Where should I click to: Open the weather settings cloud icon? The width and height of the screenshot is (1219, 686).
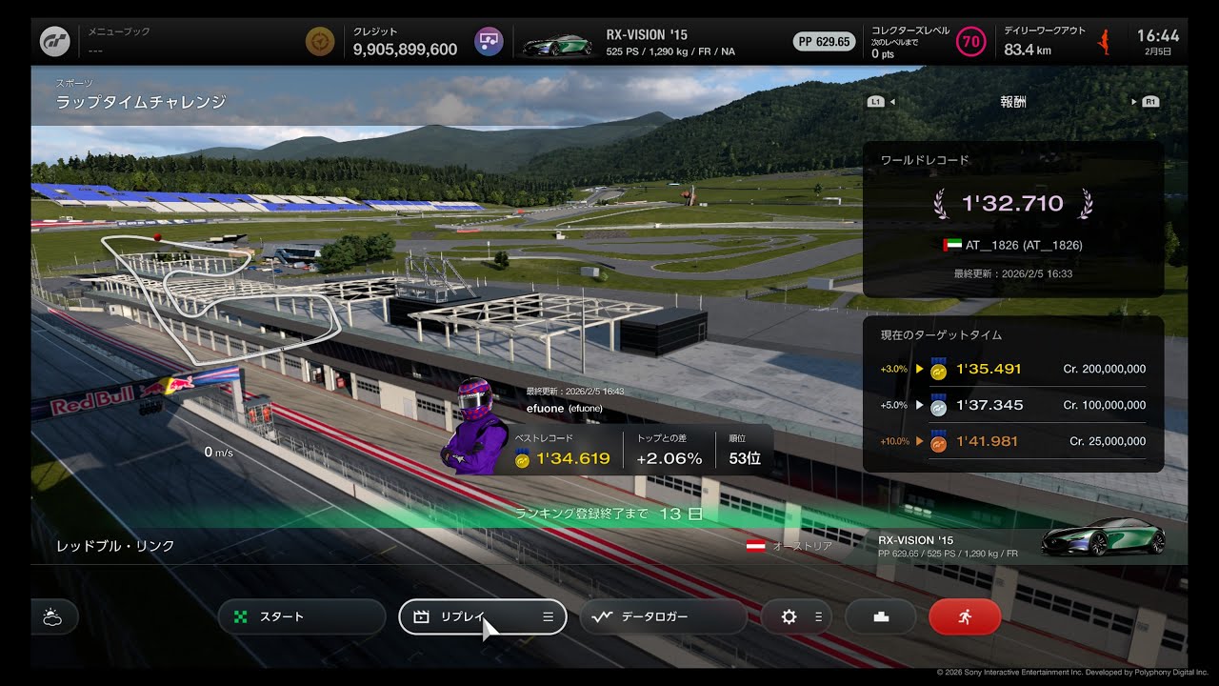tap(52, 616)
